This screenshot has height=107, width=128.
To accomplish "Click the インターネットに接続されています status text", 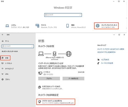I will click(x=51, y=63).
